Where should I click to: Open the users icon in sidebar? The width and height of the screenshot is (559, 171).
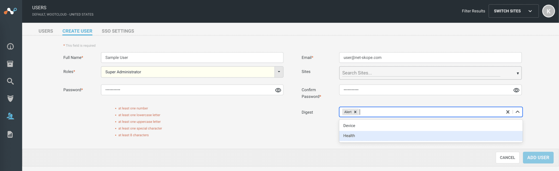point(10,116)
